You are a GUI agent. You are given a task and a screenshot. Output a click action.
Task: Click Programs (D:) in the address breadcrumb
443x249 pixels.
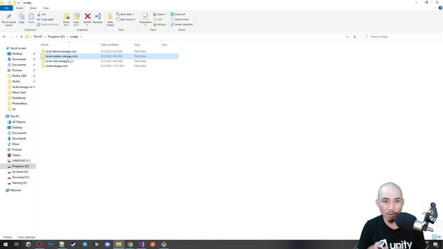(x=56, y=37)
